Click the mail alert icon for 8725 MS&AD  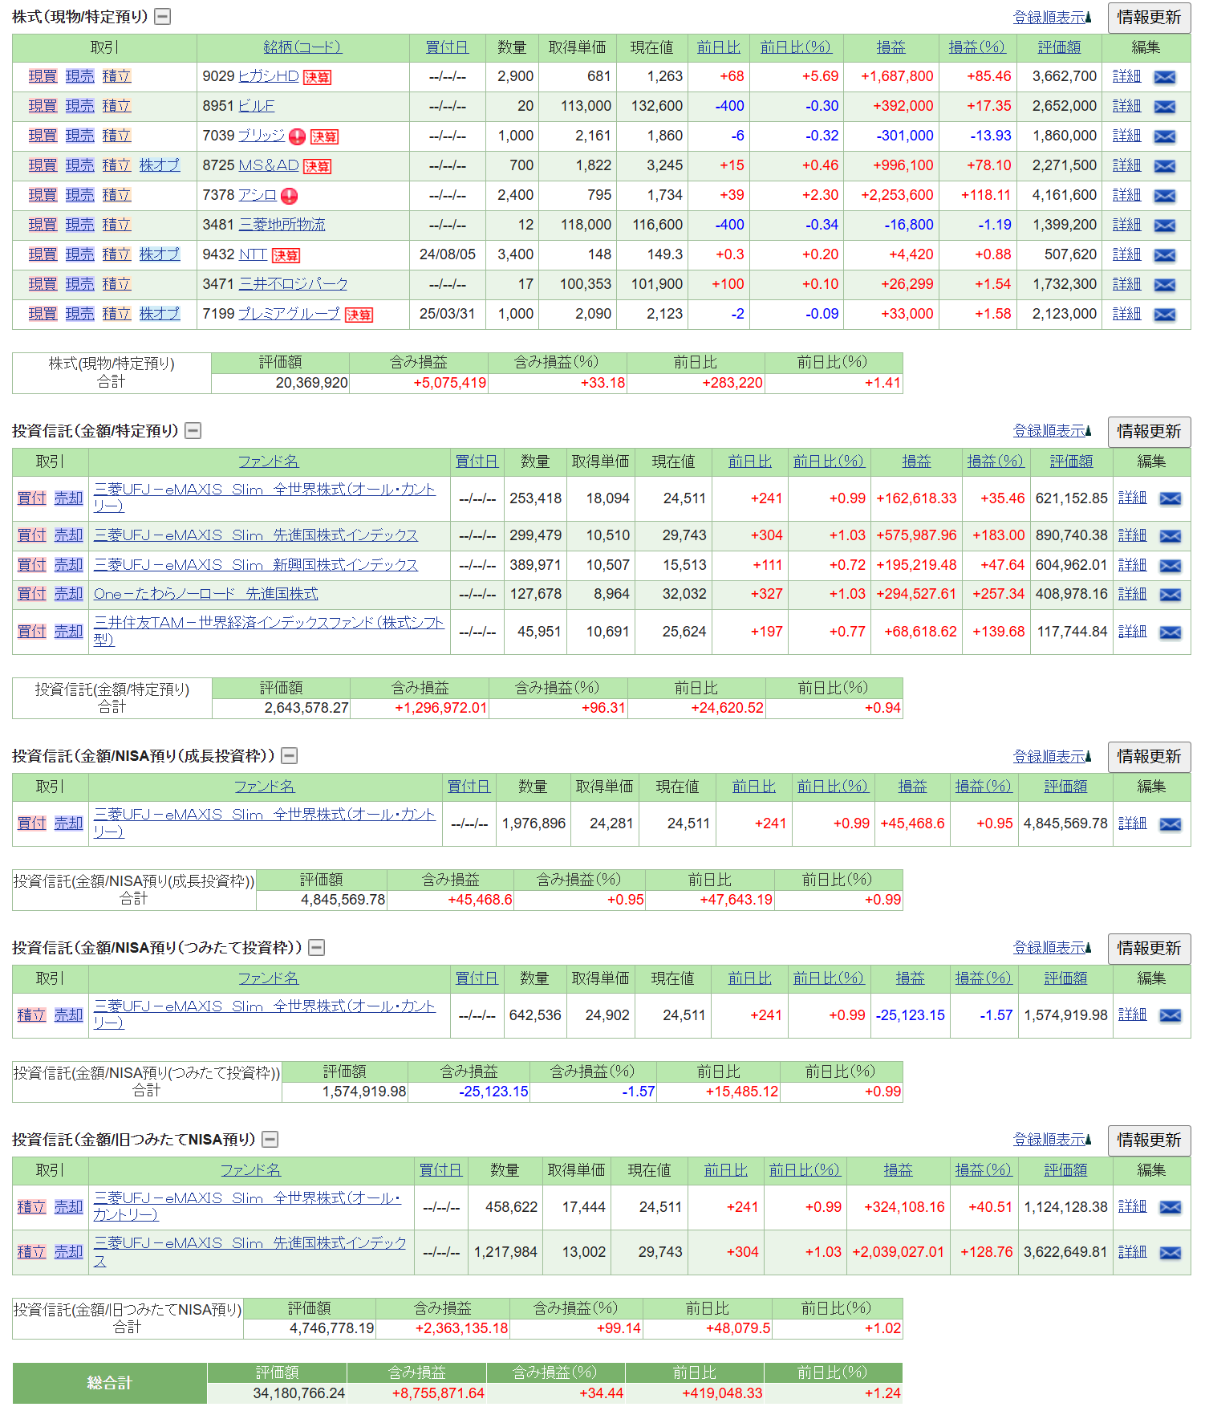pyautogui.click(x=1164, y=166)
